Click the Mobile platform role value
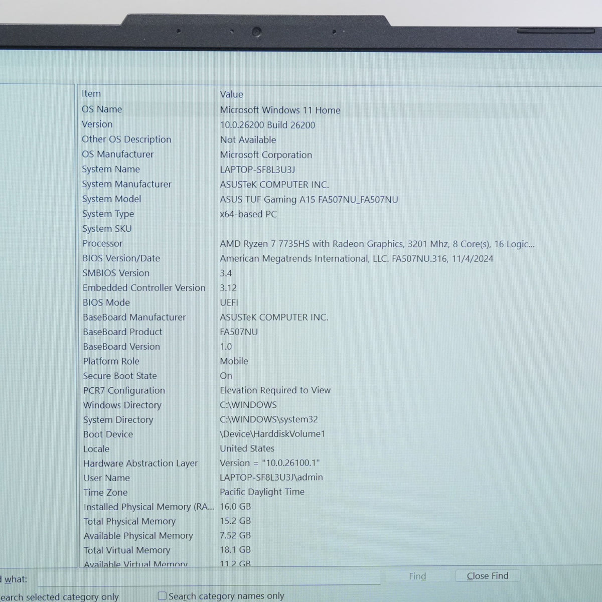Screen dimensions: 602x602 click(234, 361)
